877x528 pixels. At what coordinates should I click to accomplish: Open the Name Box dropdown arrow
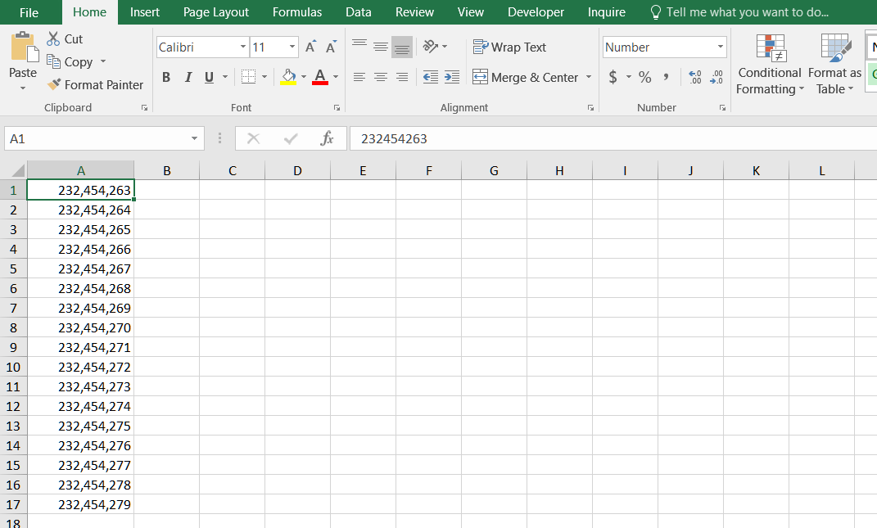(194, 139)
